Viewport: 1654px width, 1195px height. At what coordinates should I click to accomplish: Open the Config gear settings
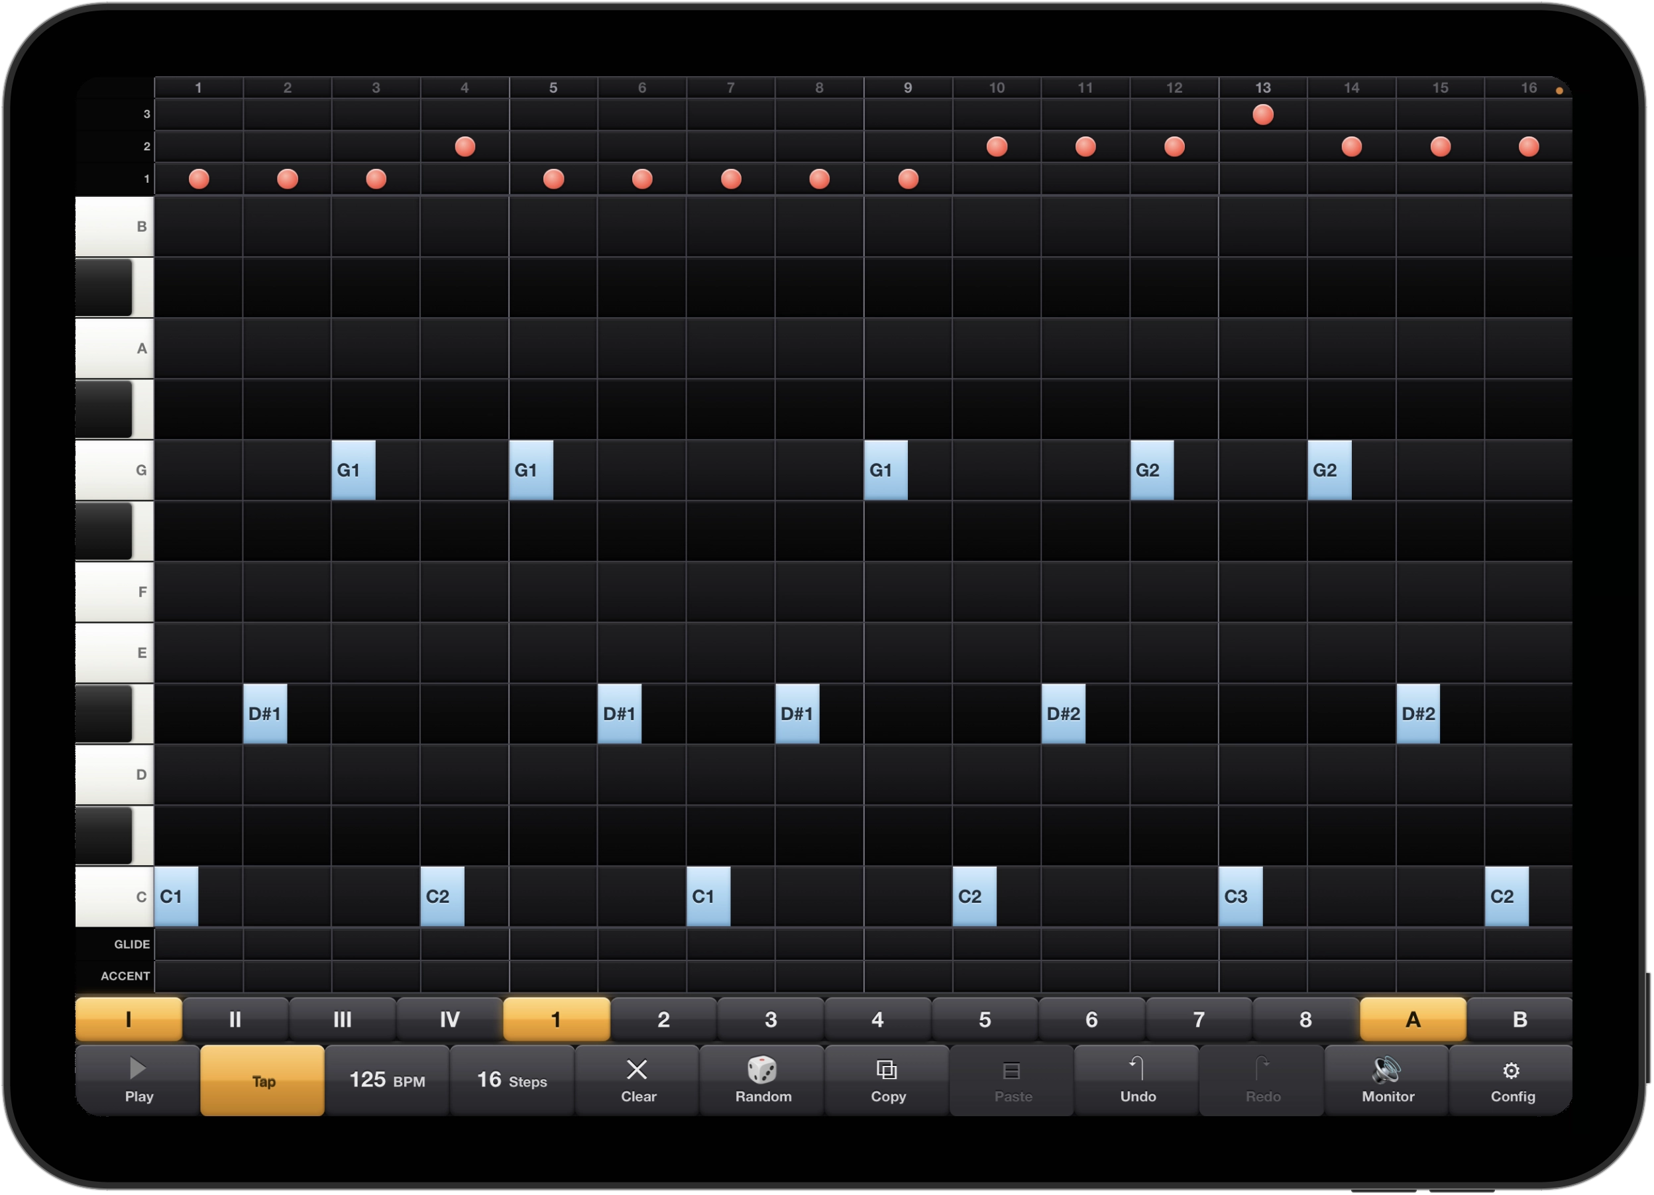click(x=1512, y=1070)
